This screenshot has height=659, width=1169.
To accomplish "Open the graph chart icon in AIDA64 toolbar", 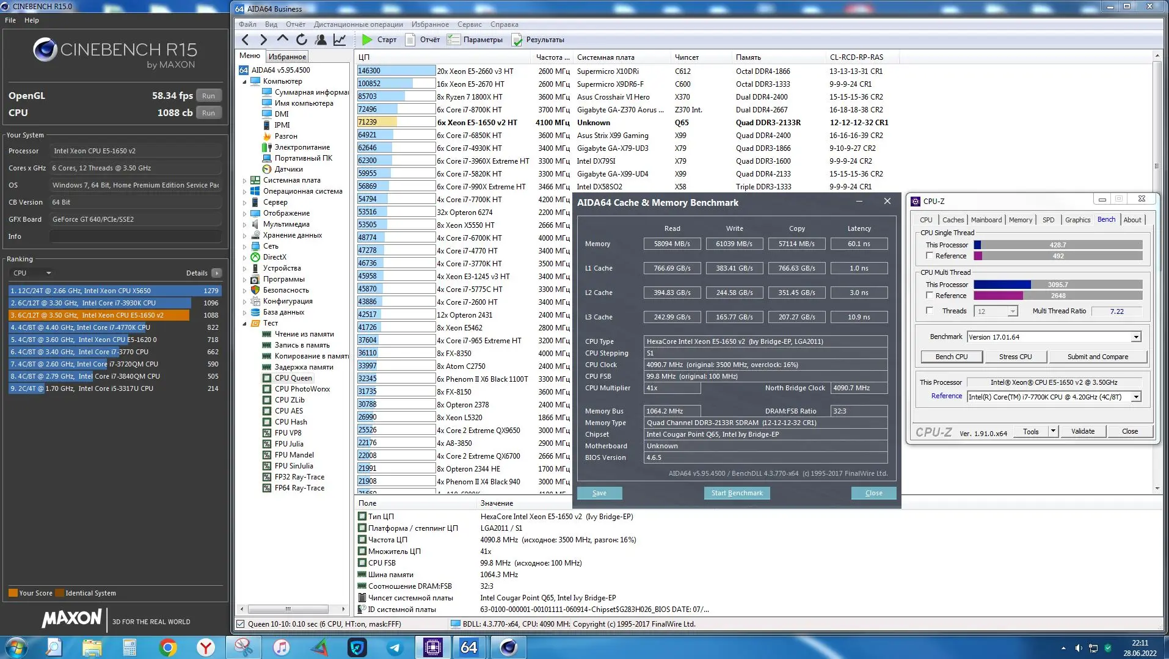I will tap(340, 40).
